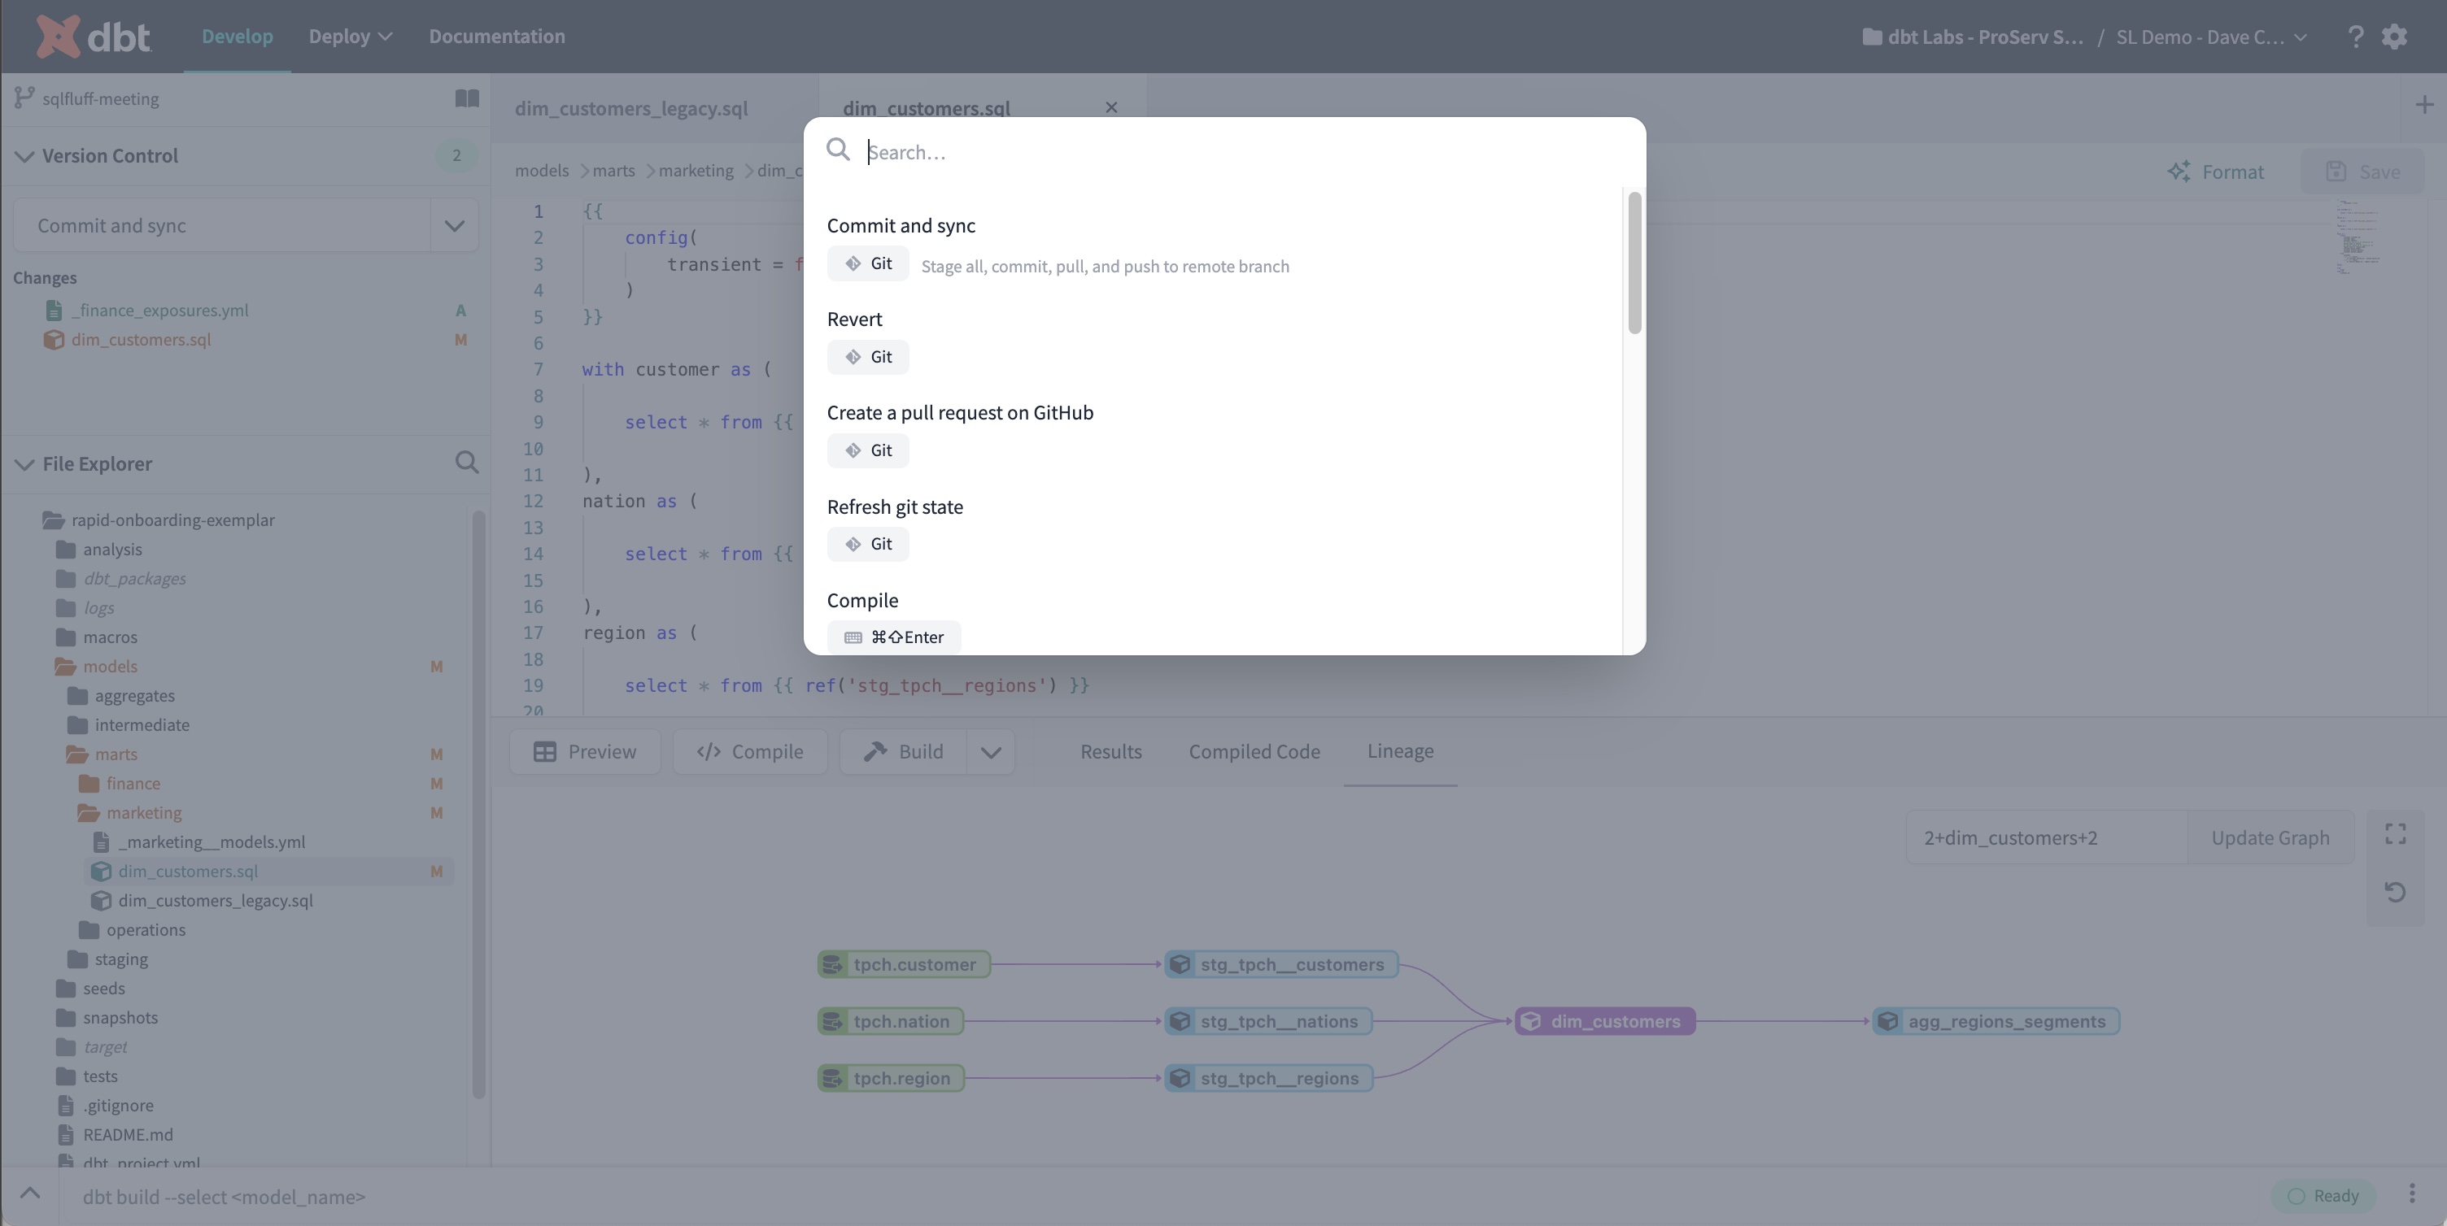Click the Update Graph button
The width and height of the screenshot is (2447, 1226).
(x=2270, y=837)
